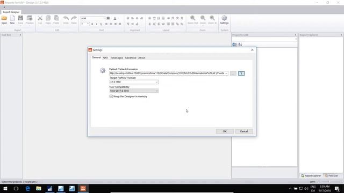Click the ENG language indicator

click(x=313, y=187)
